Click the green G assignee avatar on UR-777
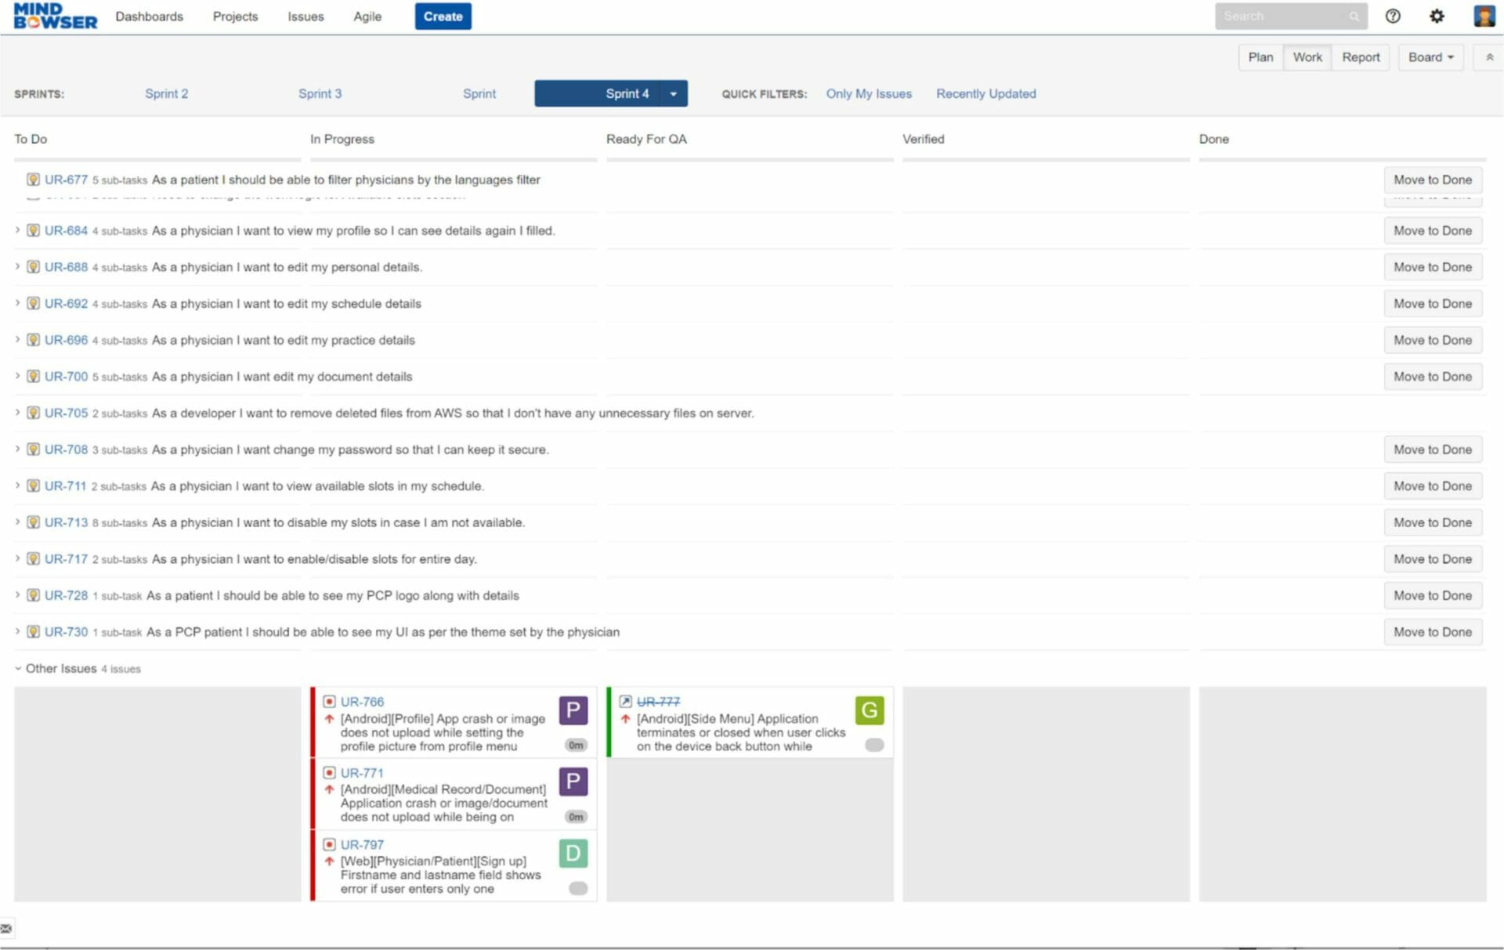Screen dimensions: 1504x950 pyautogui.click(x=868, y=711)
